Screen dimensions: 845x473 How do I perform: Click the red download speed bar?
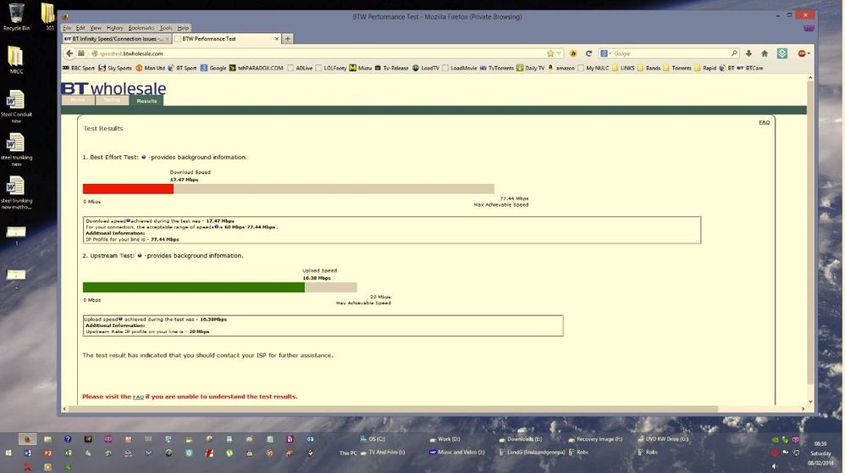point(128,189)
